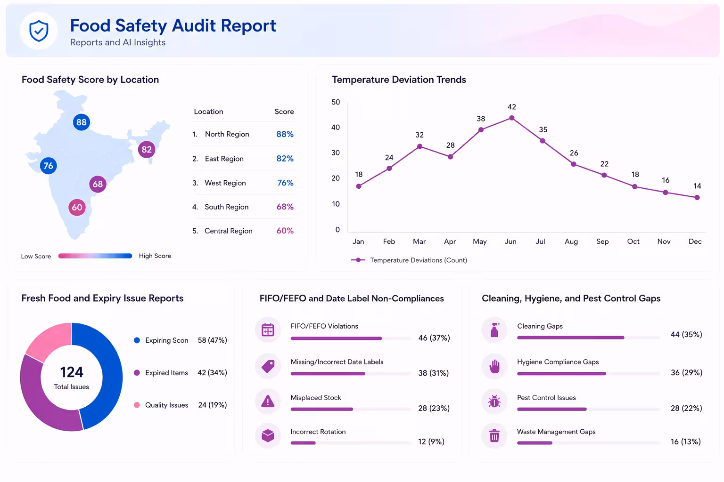Click the 16 (13%) Waste Management value
Image resolution: width=724 pixels, height=482 pixels.
click(686, 442)
